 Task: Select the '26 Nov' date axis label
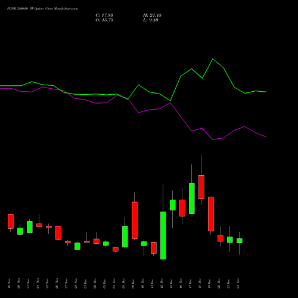[57, 284]
